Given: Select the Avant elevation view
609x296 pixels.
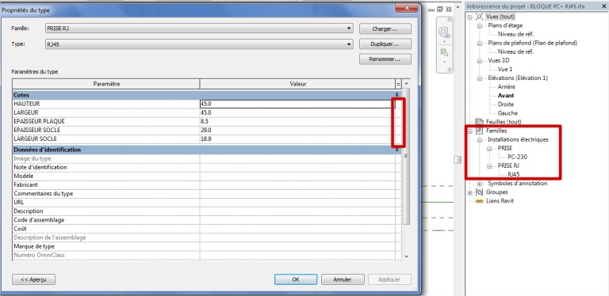Looking at the screenshot, I should (x=506, y=96).
